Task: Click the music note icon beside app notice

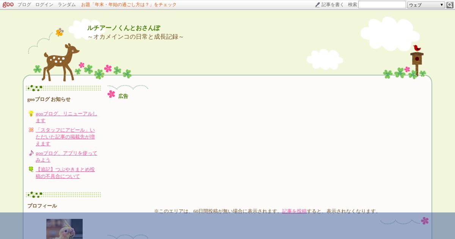Action: (31, 153)
